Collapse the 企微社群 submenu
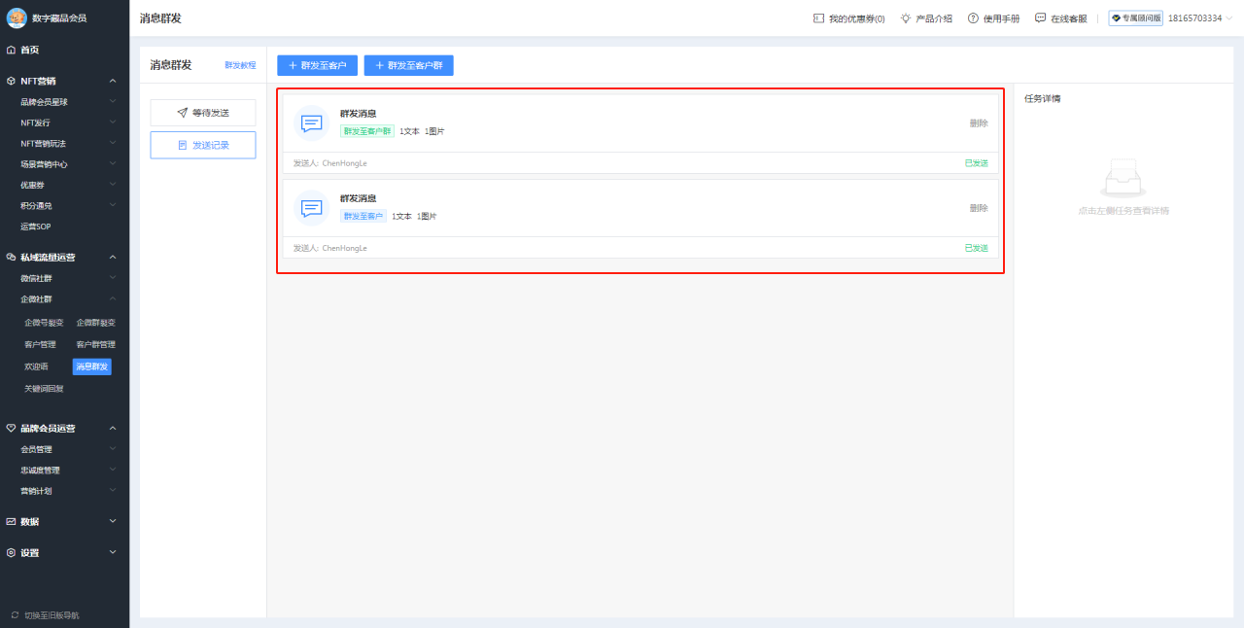The width and height of the screenshot is (1244, 628). pos(113,300)
